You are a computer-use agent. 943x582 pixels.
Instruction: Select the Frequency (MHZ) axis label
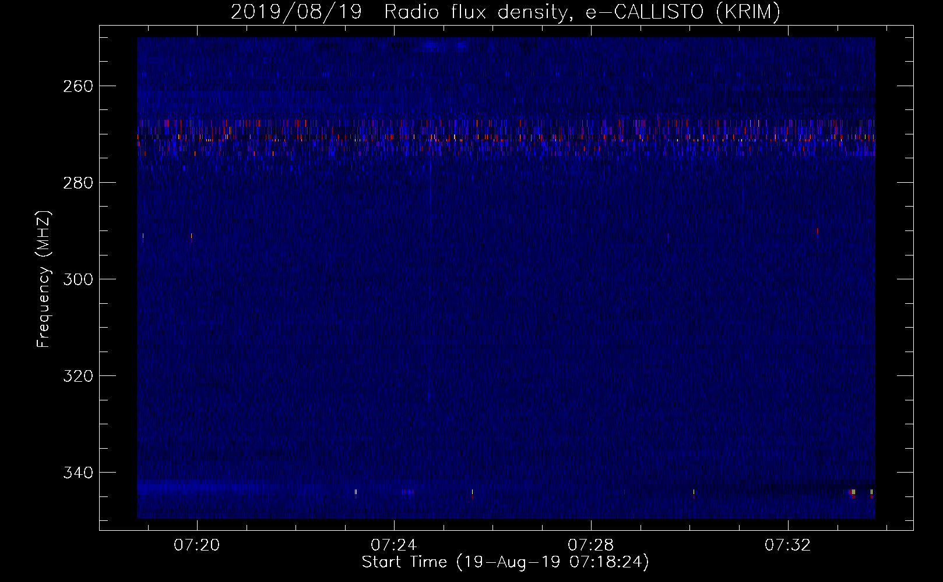pyautogui.click(x=44, y=279)
